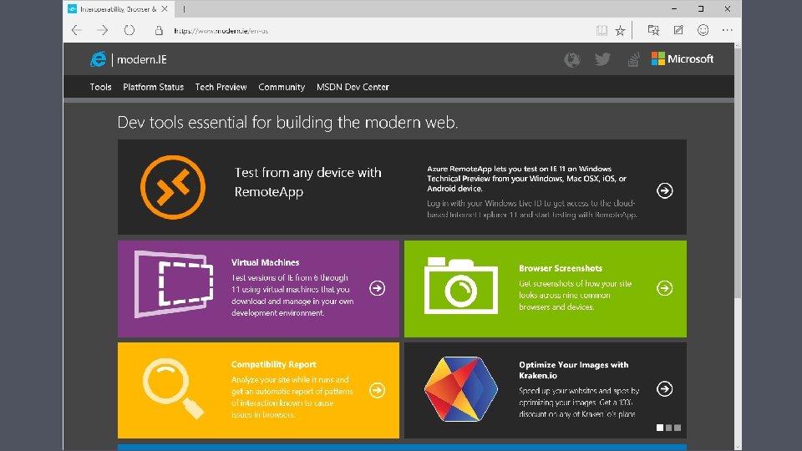Open the Virtual Machines tile

[259, 288]
